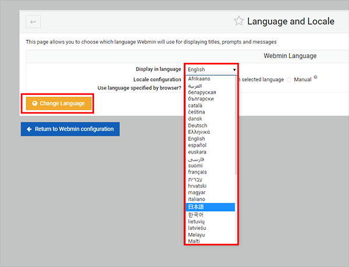
Task: Choose latviešu from the language list
Action: tap(211, 228)
